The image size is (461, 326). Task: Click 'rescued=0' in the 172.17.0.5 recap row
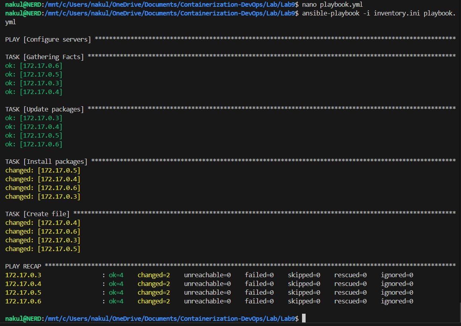pos(351,293)
